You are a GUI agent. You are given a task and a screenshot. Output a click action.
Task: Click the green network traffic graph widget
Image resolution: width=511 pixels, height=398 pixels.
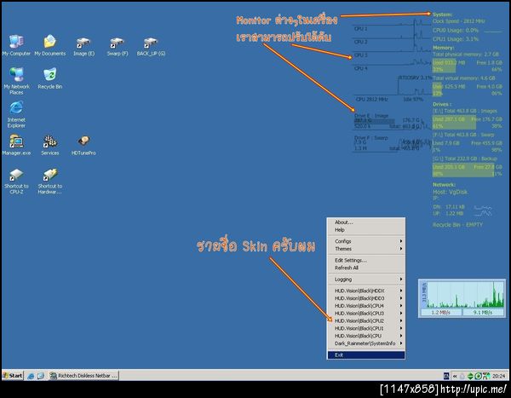click(x=462, y=298)
